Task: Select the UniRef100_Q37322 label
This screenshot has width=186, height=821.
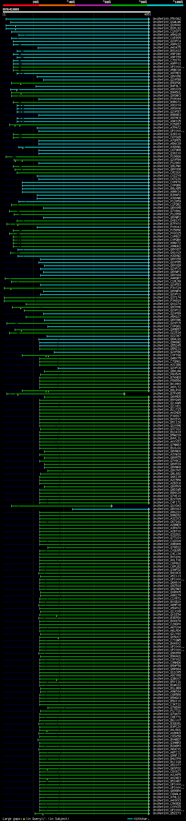Action: click(x=167, y=429)
